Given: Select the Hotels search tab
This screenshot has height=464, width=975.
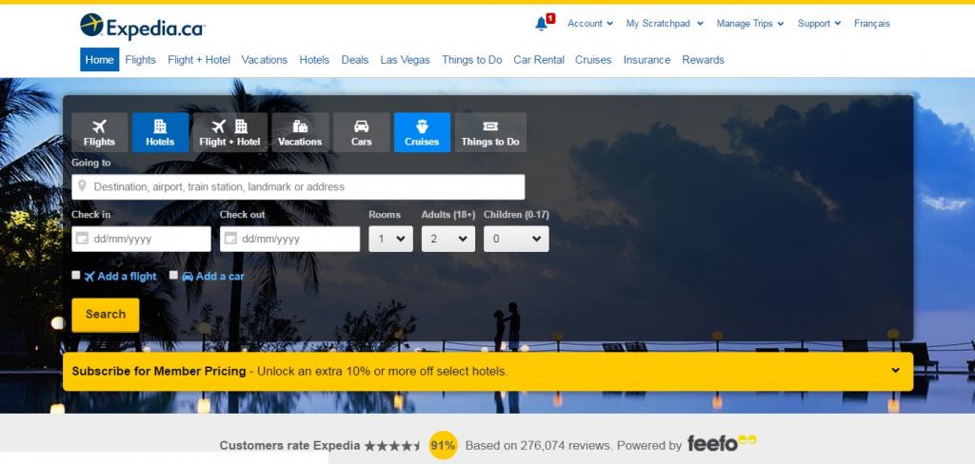Looking at the screenshot, I should click(x=160, y=132).
